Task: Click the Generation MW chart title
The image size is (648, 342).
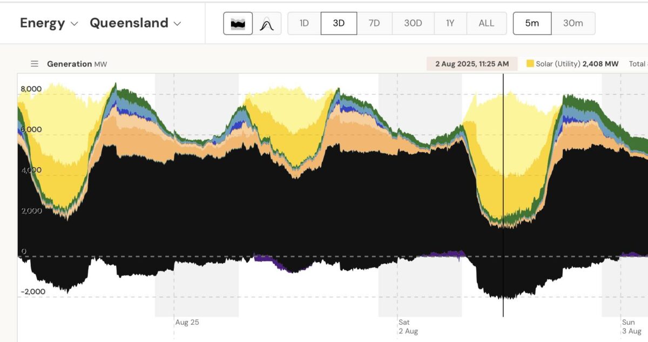Action: (77, 64)
